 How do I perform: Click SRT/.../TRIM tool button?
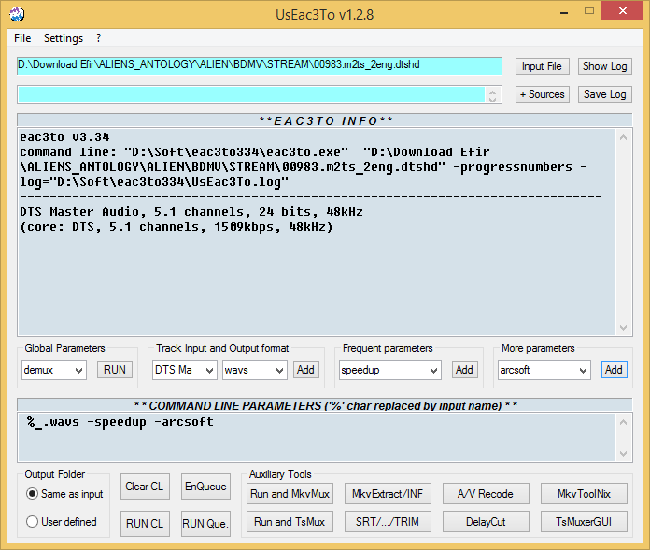tap(388, 522)
